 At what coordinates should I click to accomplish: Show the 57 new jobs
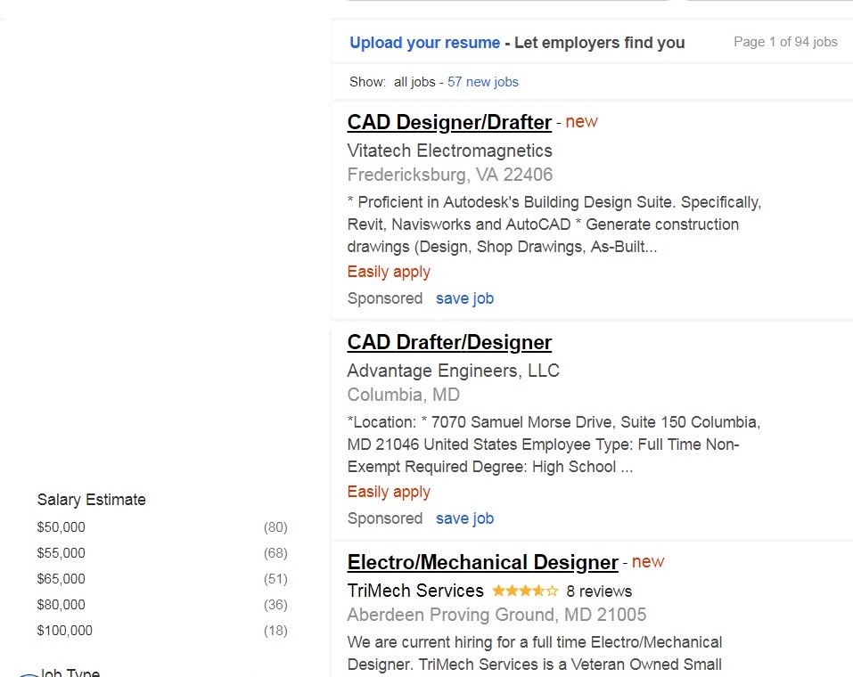click(x=482, y=82)
